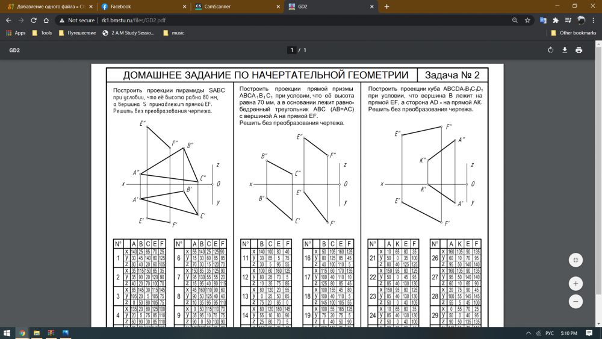Viewport: 602px width, 339px height.
Task: Reload the current page
Action: pyautogui.click(x=34, y=20)
